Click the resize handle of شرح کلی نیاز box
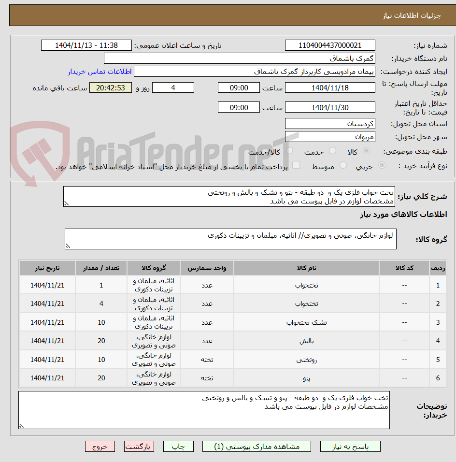 67,203
